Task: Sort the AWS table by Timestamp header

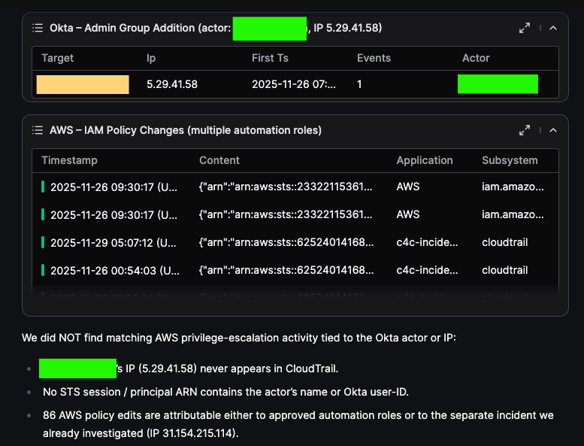Action: tap(69, 160)
